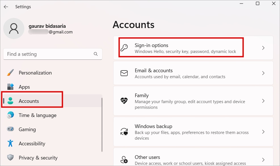Click the sidebar vertical scrollbar
280x166 pixels.
tap(102, 125)
